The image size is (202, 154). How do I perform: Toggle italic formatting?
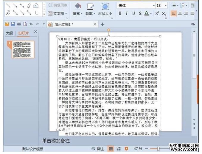pyautogui.click(x=127, y=13)
